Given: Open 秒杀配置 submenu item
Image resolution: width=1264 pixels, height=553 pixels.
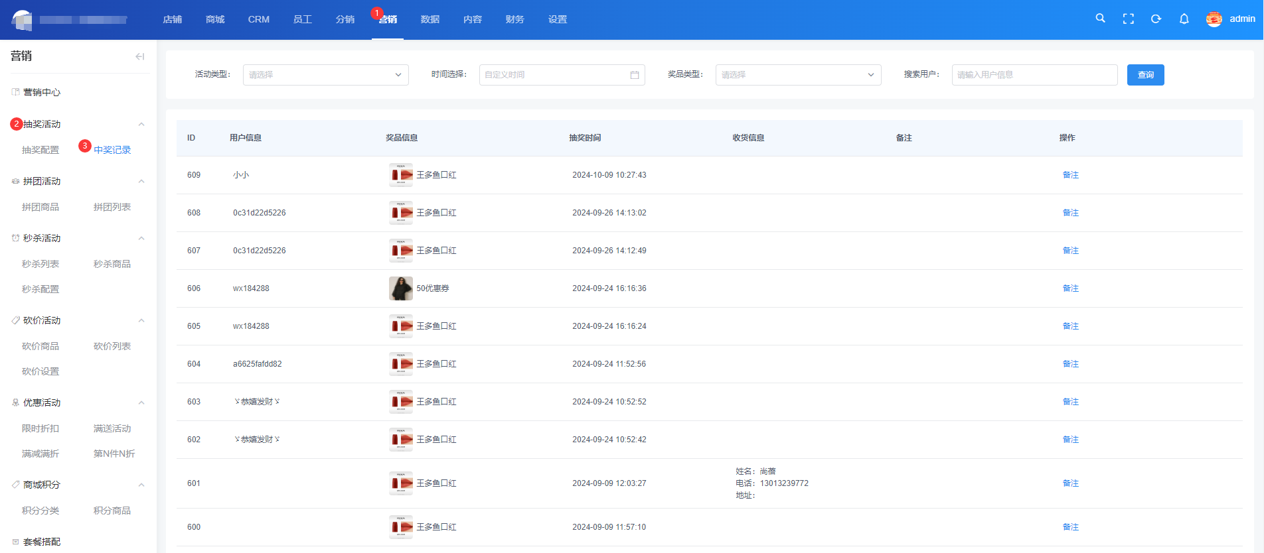Looking at the screenshot, I should 40,289.
